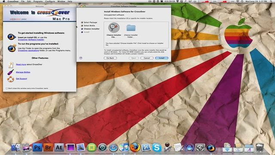Open Time Machine in the dock
The height and width of the screenshot is (155, 275).
(102, 147)
